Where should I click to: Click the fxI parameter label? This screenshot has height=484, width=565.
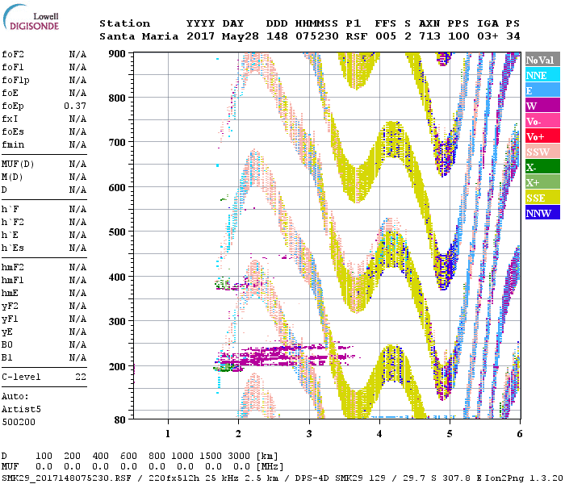pos(10,119)
